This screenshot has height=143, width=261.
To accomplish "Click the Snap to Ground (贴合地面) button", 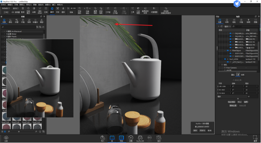I will 231,102.
